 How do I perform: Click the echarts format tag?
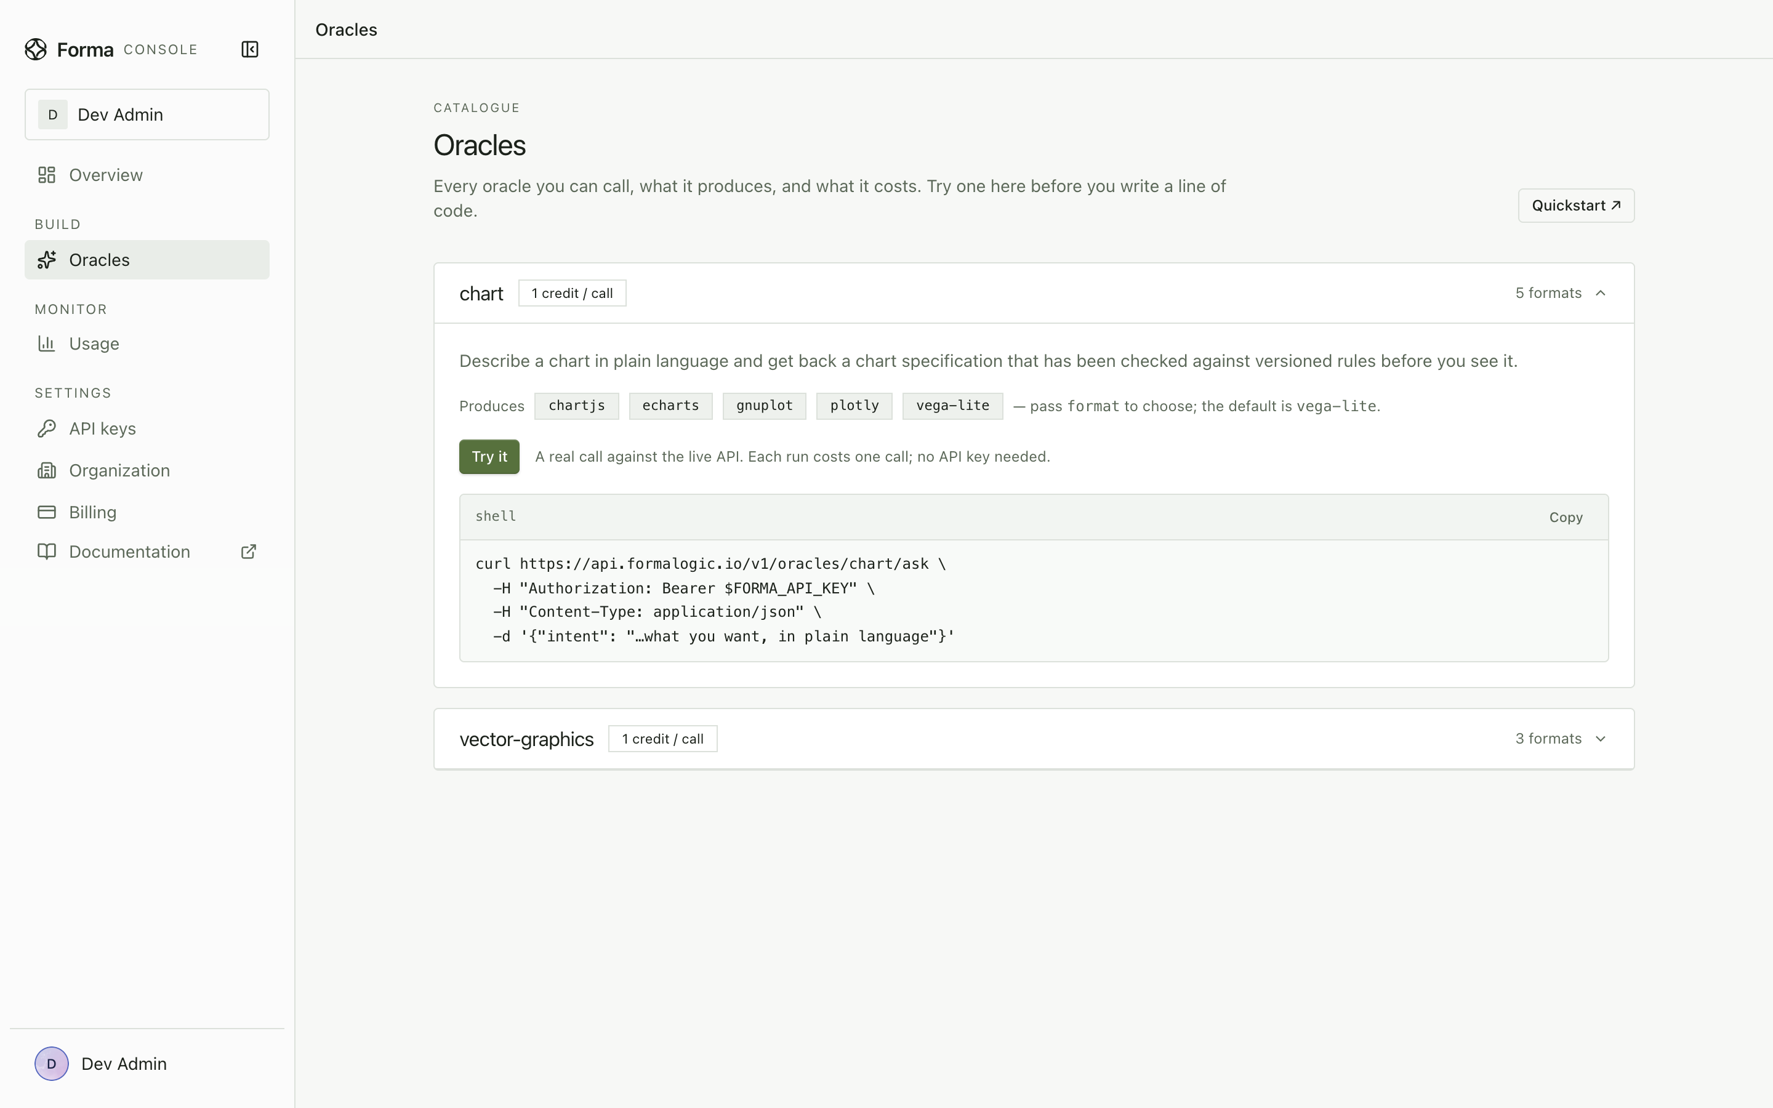tap(670, 406)
